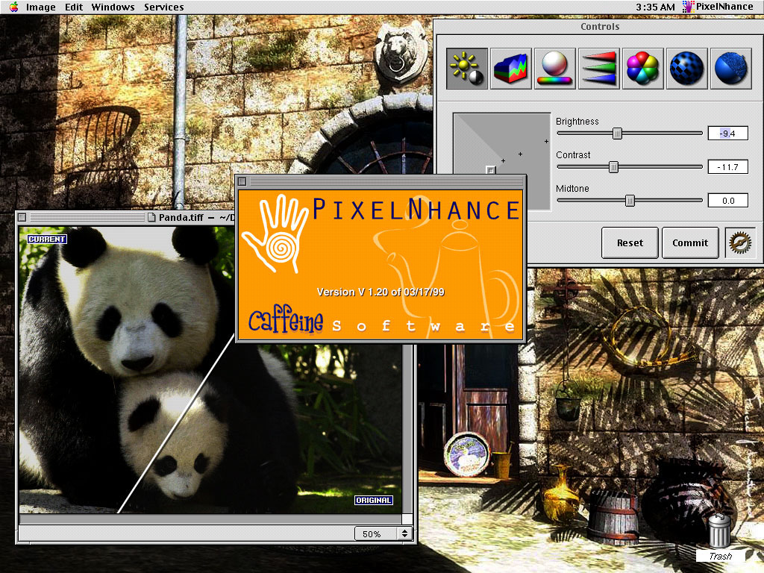Open the Edit menu

coord(74,7)
